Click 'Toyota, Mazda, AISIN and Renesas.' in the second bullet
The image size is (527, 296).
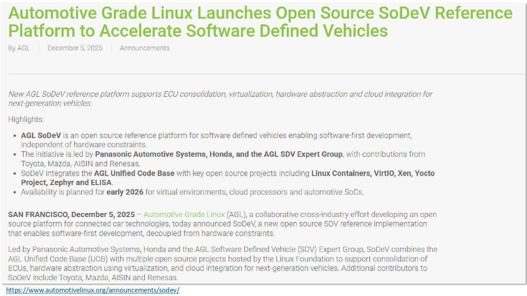coord(81,164)
